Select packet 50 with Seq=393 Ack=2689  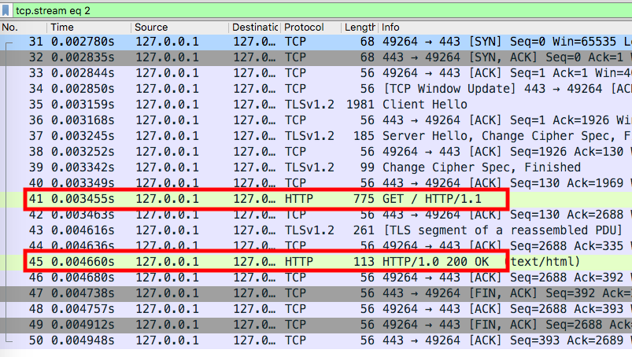tap(316, 340)
